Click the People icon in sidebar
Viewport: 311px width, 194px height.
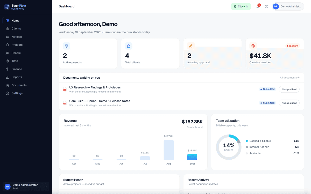pos(7,53)
